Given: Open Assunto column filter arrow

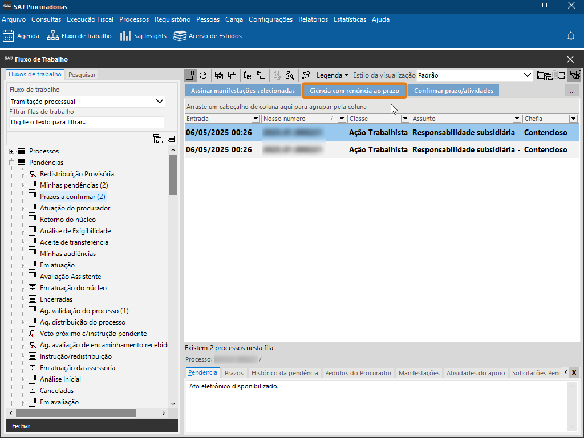Looking at the screenshot, I should point(517,119).
